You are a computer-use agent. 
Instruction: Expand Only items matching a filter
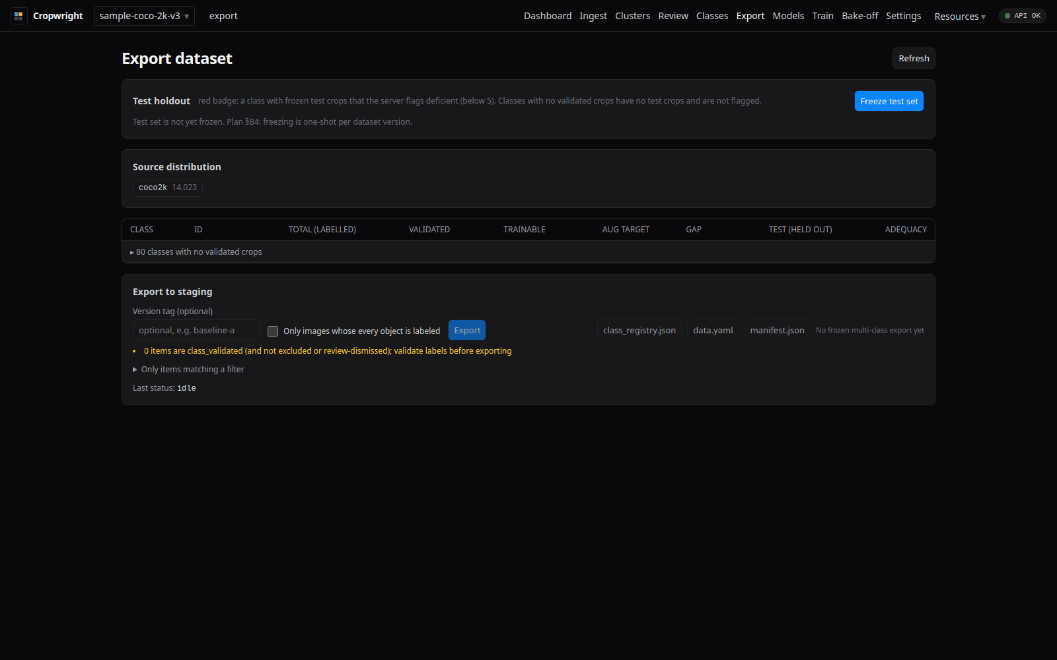188,370
